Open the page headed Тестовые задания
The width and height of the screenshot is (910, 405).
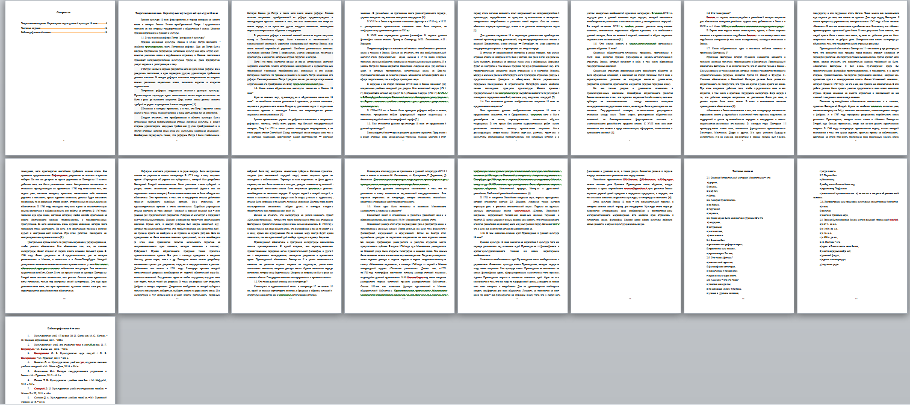739,235
